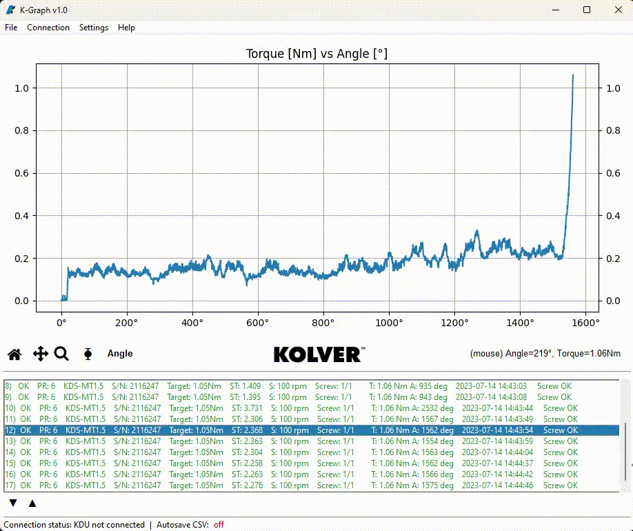Click the Angle axis mode button
The width and height of the screenshot is (633, 531).
(120, 354)
